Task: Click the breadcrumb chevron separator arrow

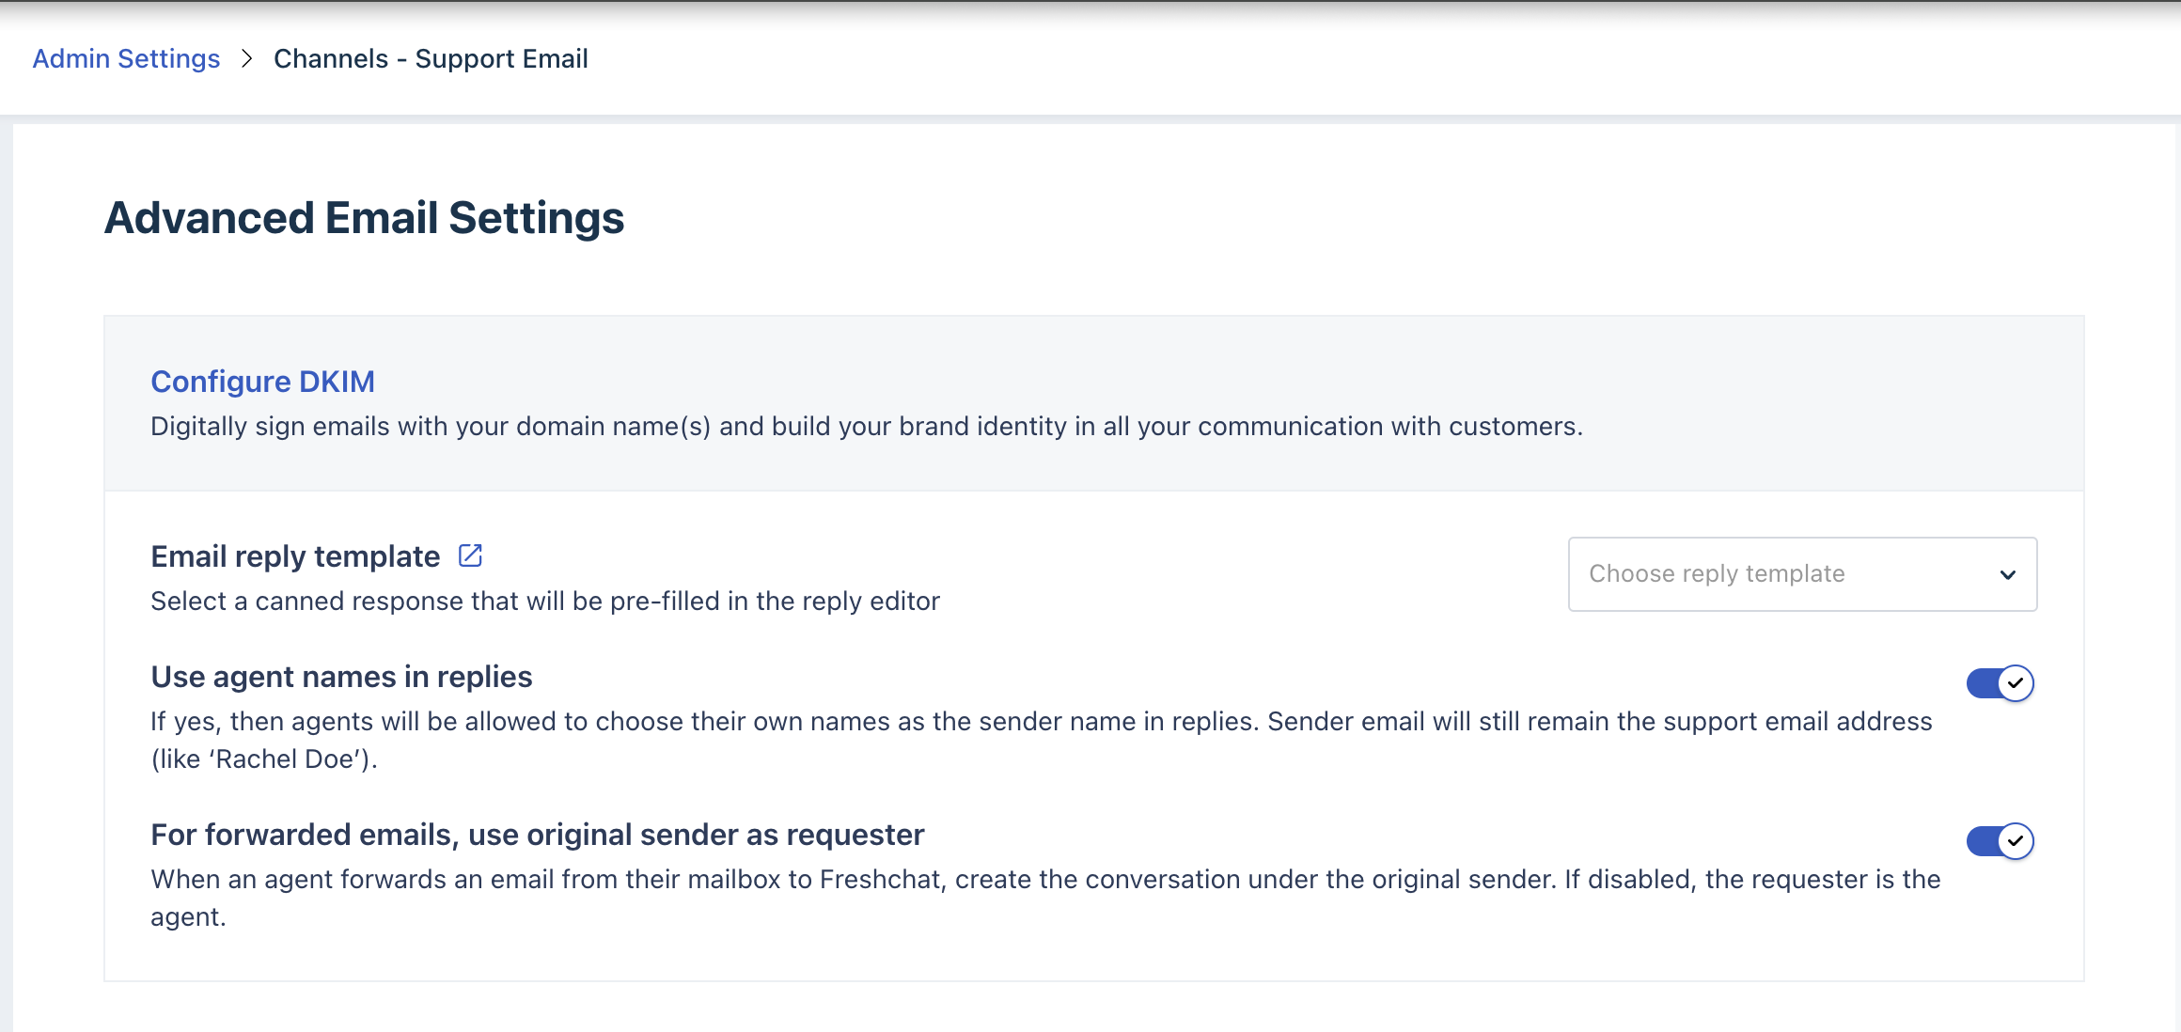Action: [246, 58]
